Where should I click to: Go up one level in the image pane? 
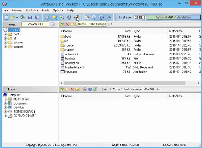coord(62,24)
